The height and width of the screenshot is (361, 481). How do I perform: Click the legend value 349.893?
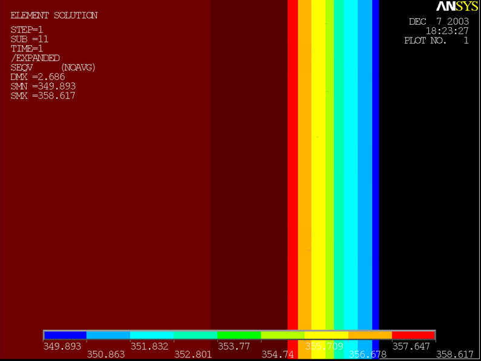pyautogui.click(x=62, y=346)
